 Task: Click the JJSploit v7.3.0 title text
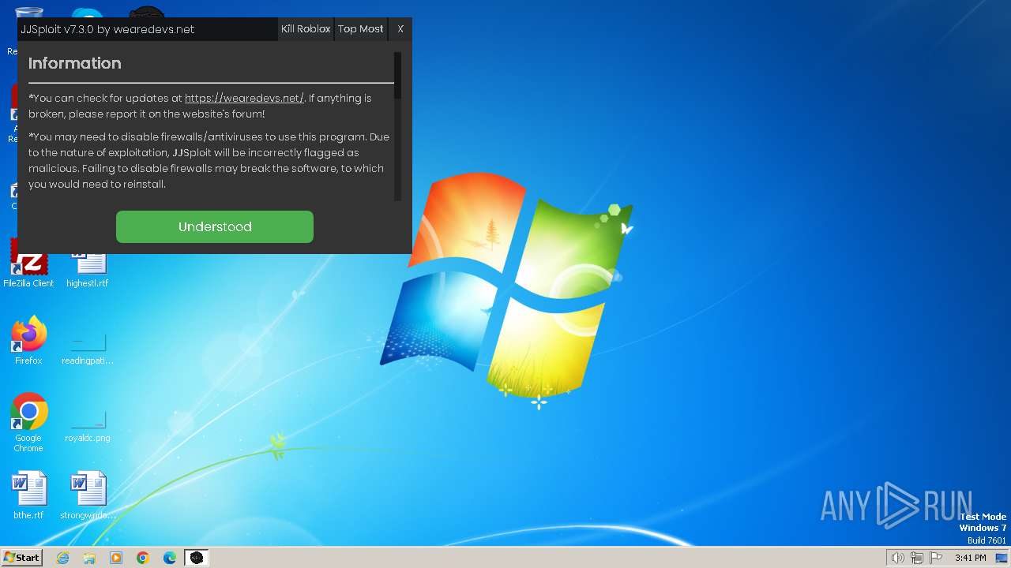coord(107,29)
